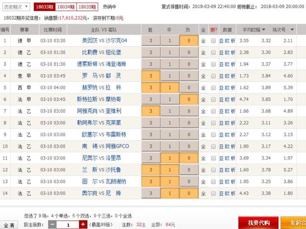Toggle 胜 (3) for 德累斯顿 VS 海登海姆
Image resolution: width=306 pixels, height=229 pixels.
coord(151,64)
